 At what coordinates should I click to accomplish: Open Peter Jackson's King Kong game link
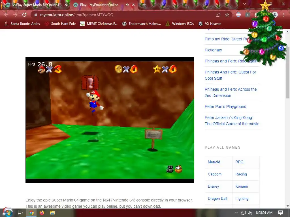point(232,121)
